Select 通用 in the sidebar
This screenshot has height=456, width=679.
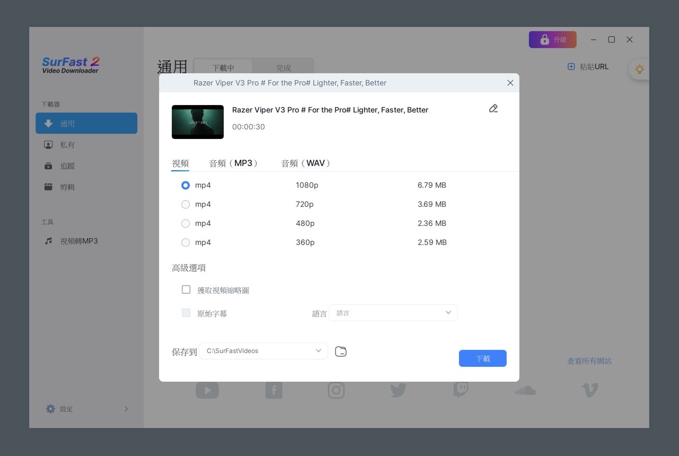[x=86, y=124]
